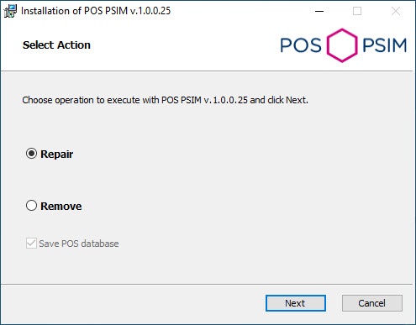The width and height of the screenshot is (416, 325).
Task: Click the bold Repair label text
Action: [57, 155]
